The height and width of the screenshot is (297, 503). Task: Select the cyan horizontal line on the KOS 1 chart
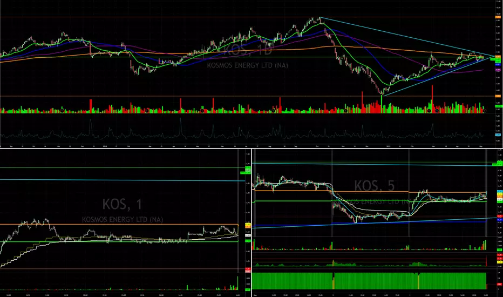pos(123,180)
